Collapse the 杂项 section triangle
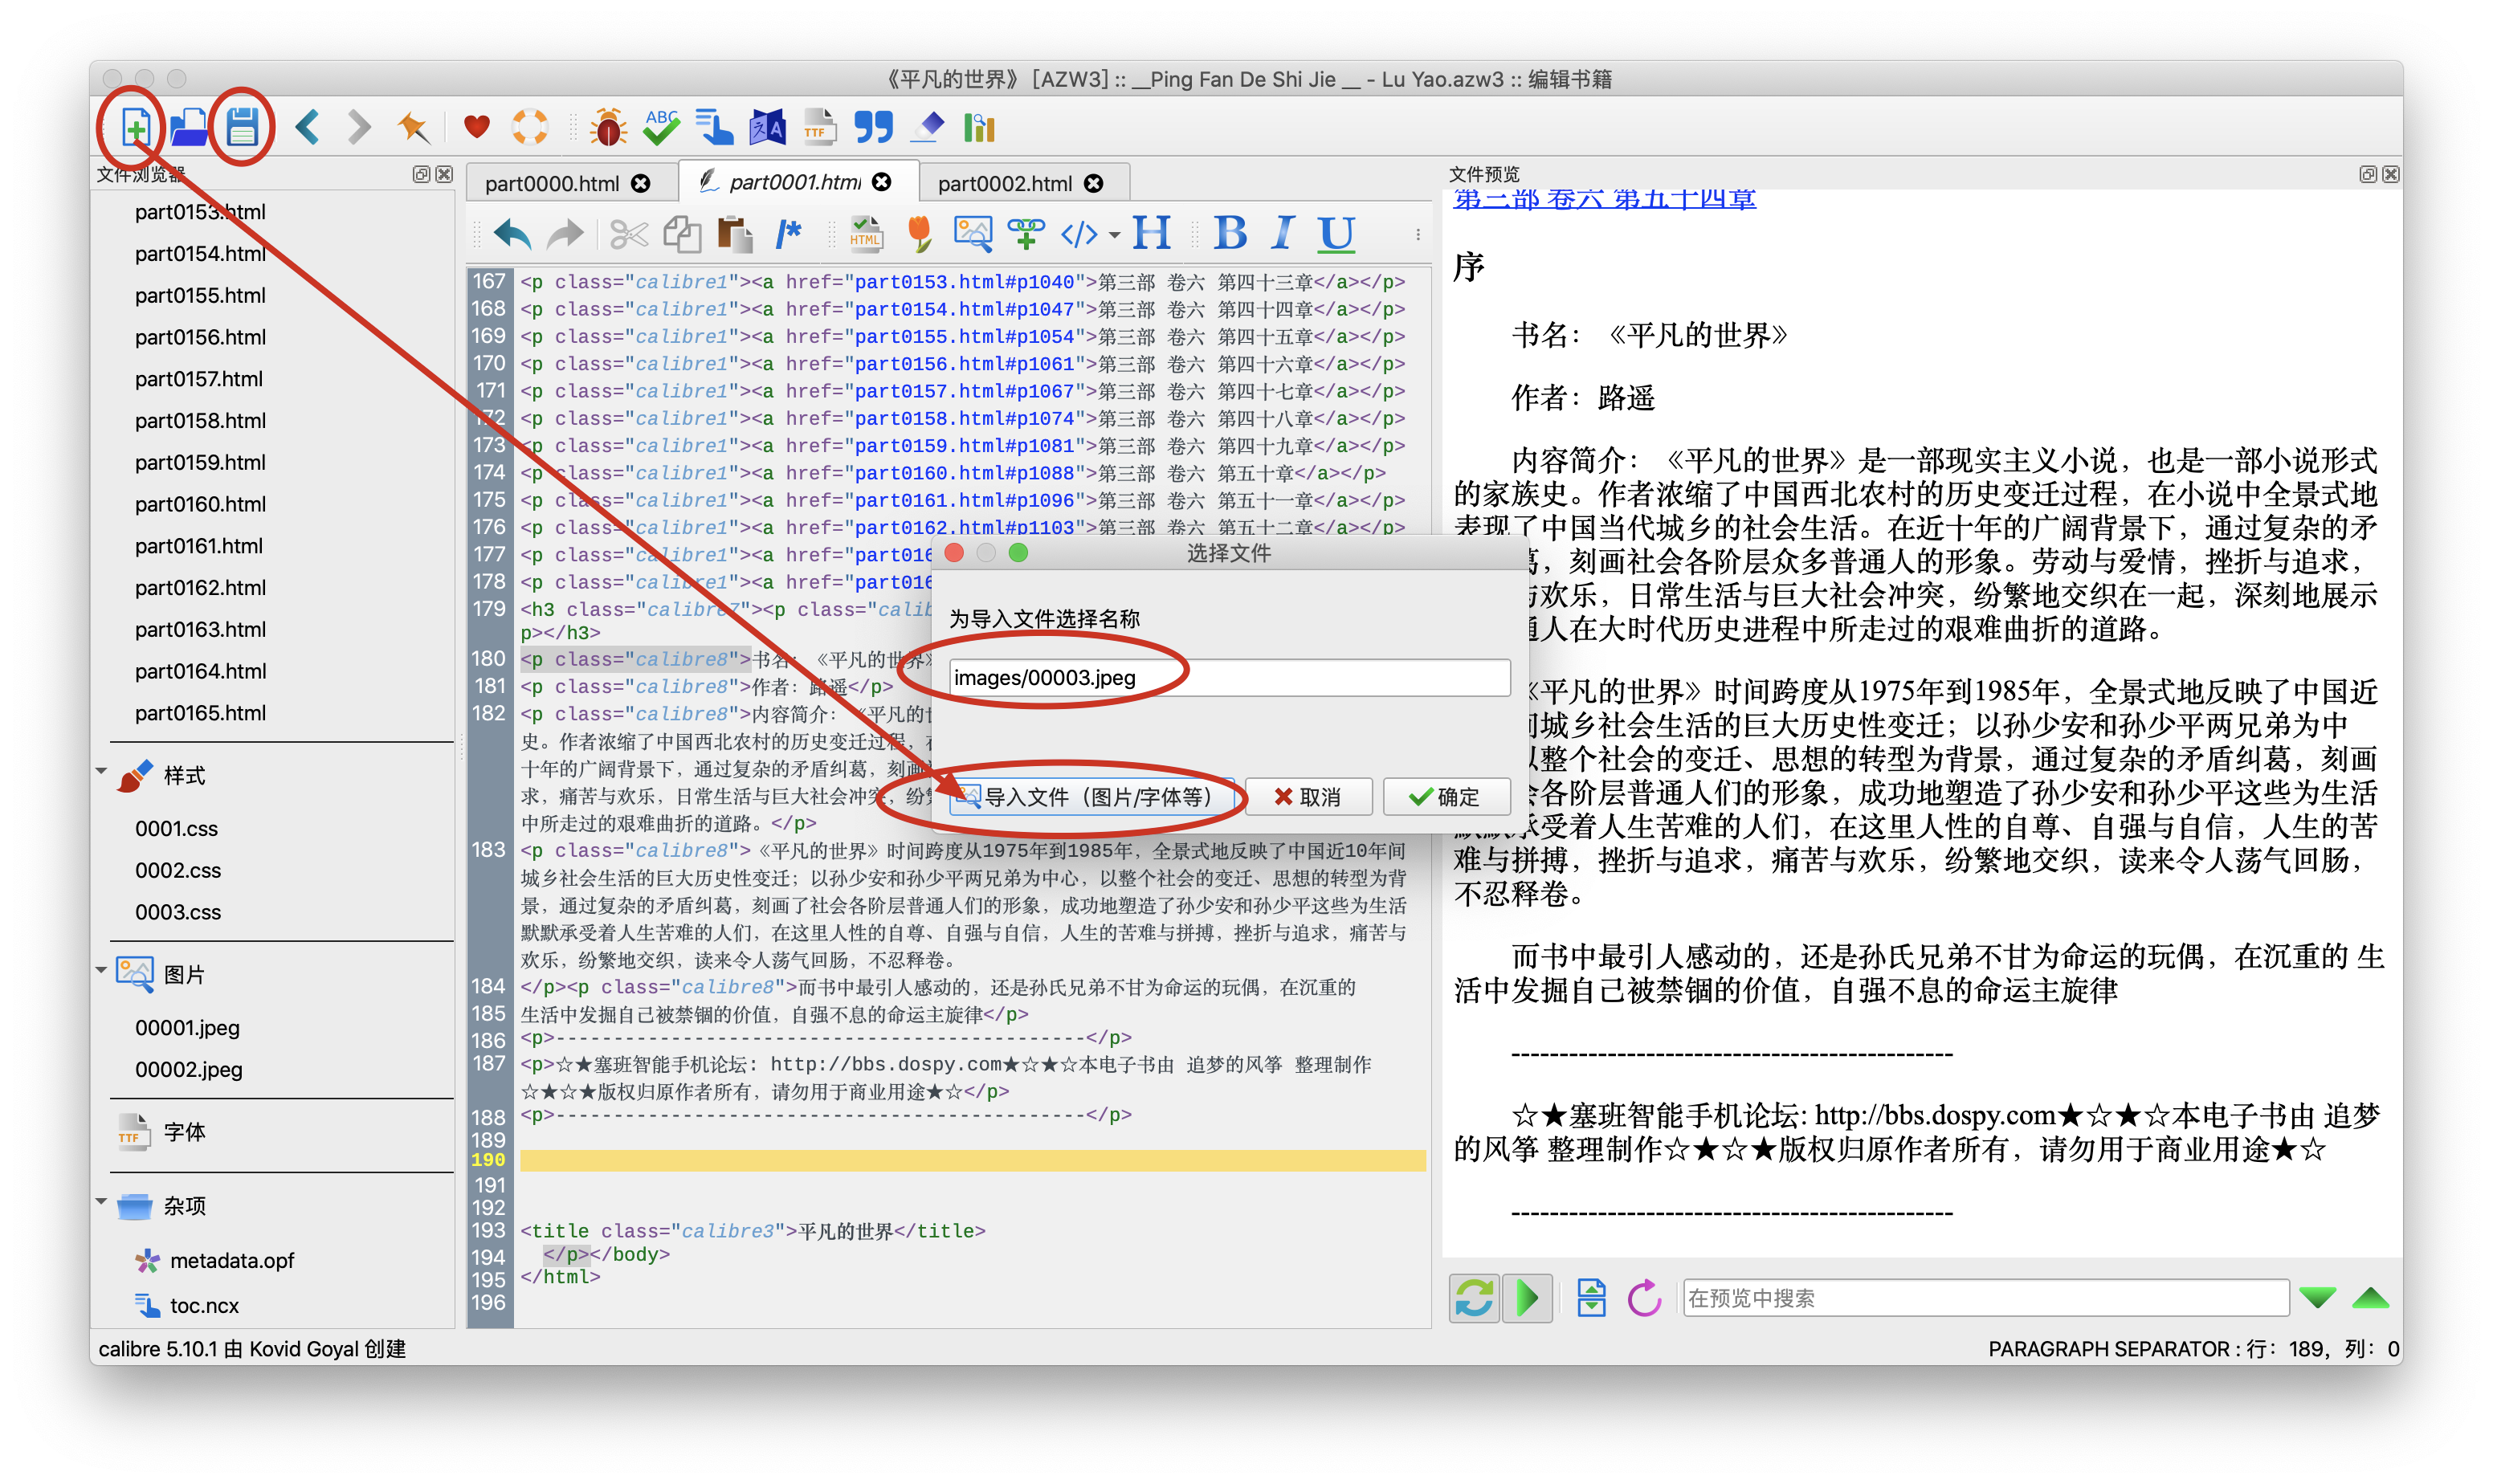 tap(102, 1201)
